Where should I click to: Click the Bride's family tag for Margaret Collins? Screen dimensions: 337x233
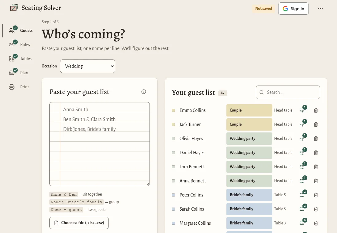249,223
